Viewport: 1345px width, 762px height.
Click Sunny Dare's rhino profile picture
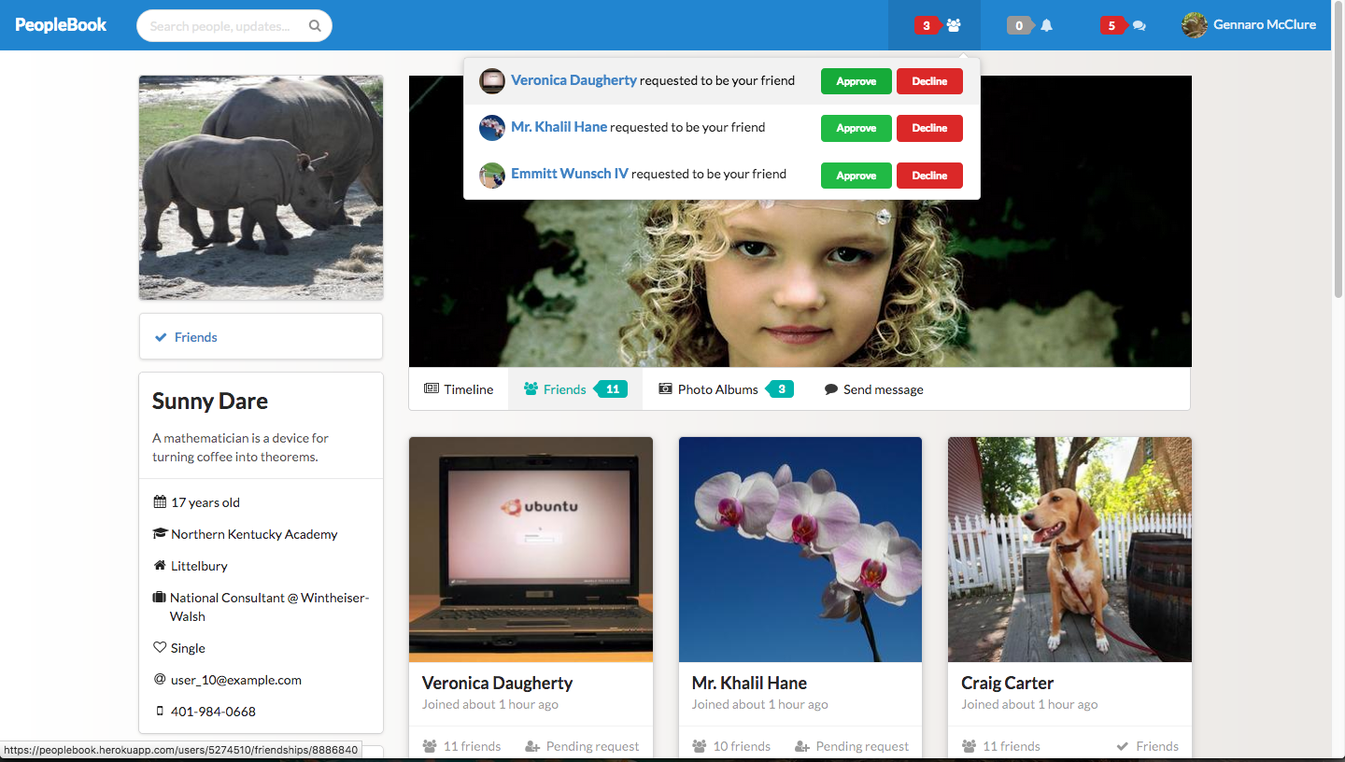click(x=261, y=188)
